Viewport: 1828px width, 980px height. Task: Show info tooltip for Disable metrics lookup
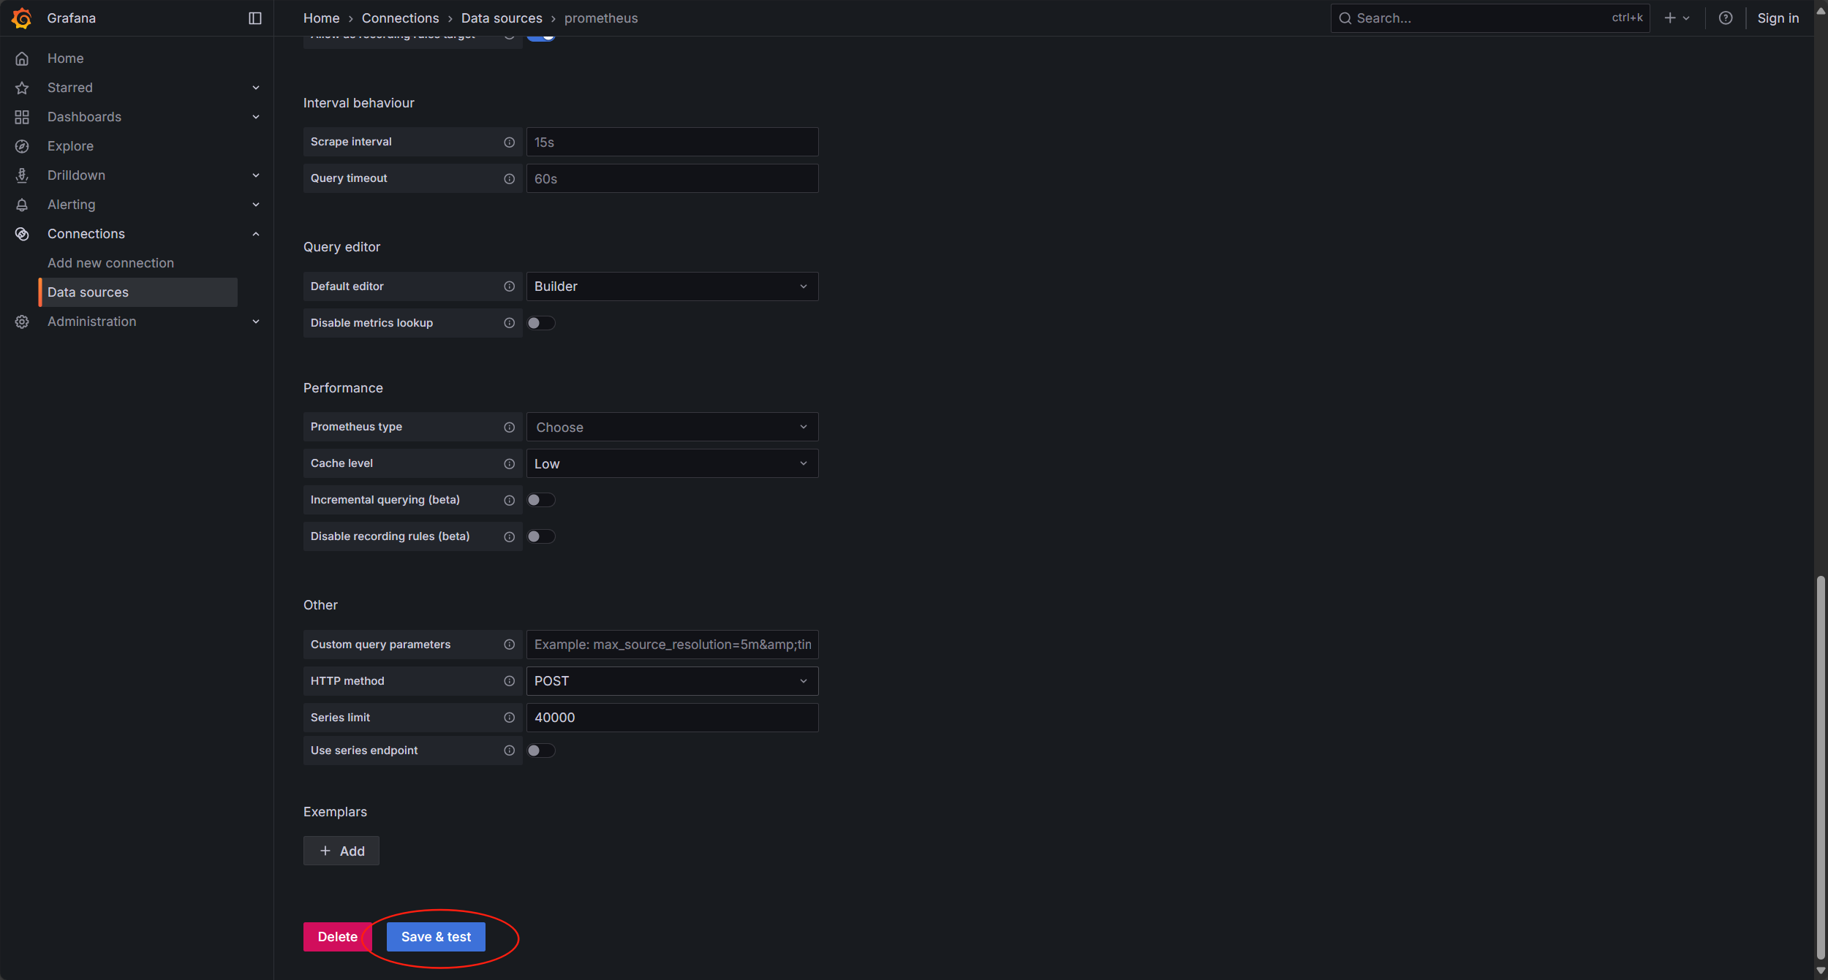point(510,323)
